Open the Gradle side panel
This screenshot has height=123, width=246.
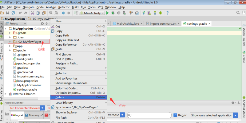click(x=244, y=57)
